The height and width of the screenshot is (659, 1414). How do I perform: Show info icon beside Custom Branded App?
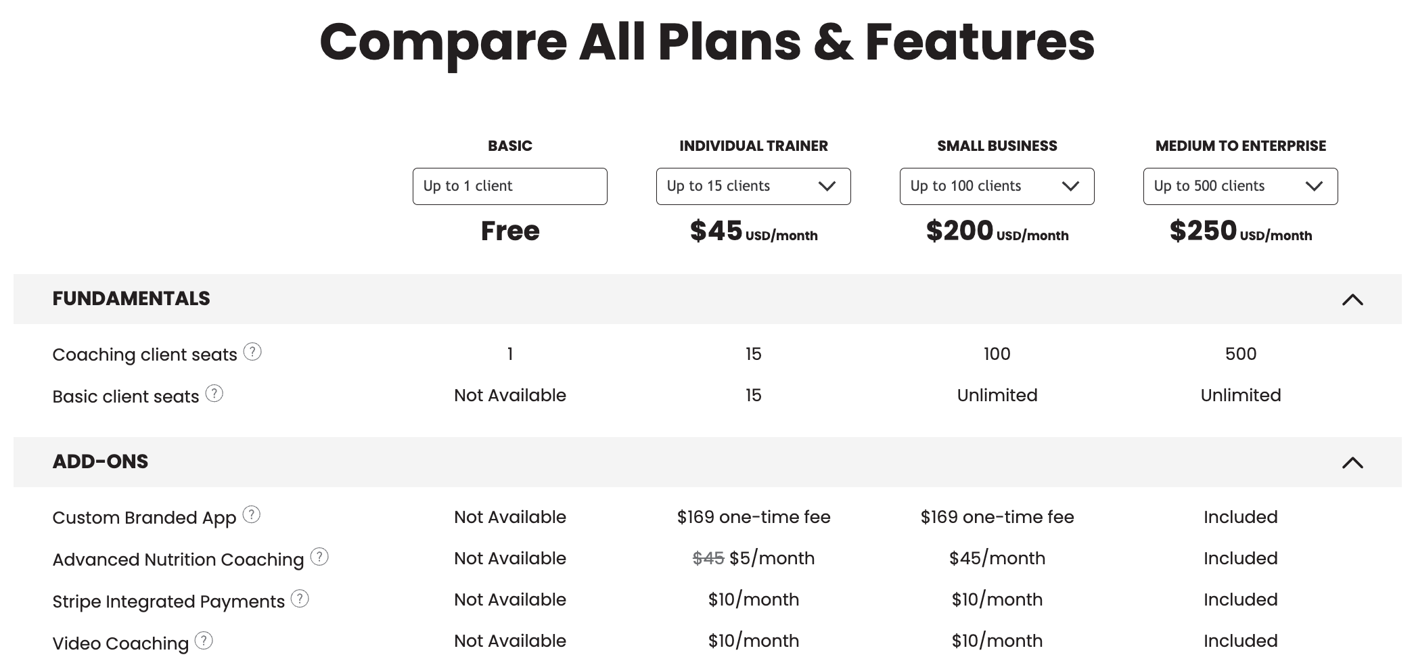(x=252, y=515)
